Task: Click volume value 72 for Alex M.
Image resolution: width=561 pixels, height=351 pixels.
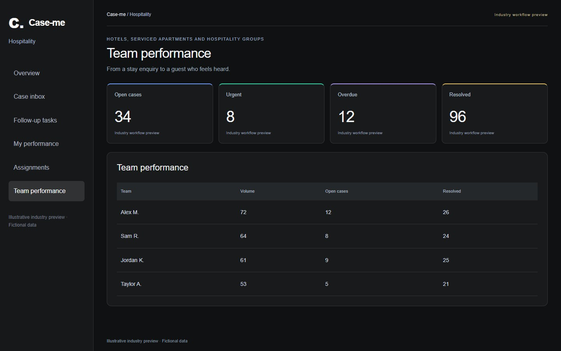Action: (x=243, y=212)
